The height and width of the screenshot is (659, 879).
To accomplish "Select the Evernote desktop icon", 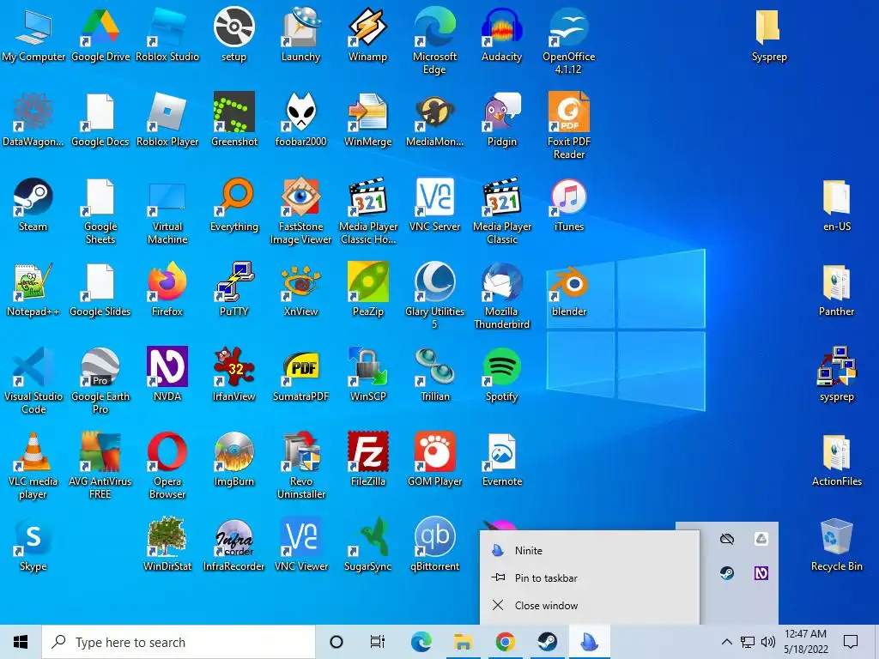I will pos(501,460).
